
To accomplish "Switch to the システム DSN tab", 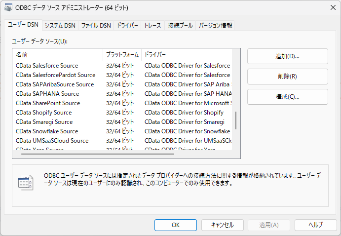I will click(x=60, y=26).
